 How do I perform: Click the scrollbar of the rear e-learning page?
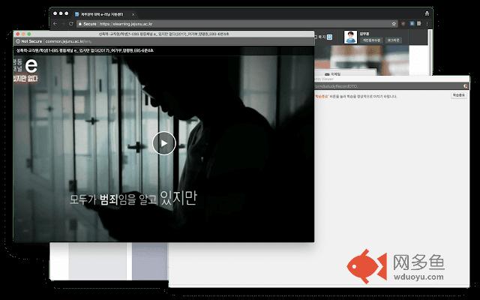pos(430,52)
